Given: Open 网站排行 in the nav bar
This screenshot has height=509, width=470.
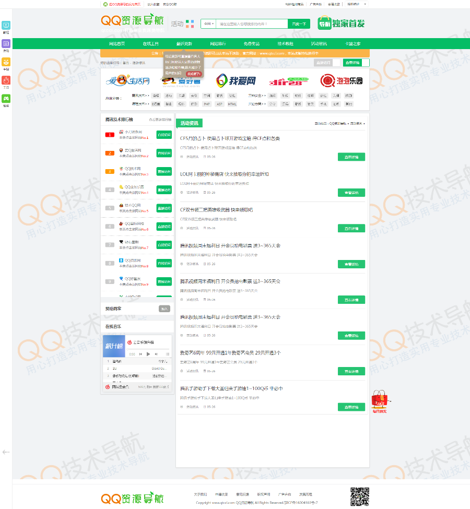Looking at the screenshot, I should coord(218,43).
